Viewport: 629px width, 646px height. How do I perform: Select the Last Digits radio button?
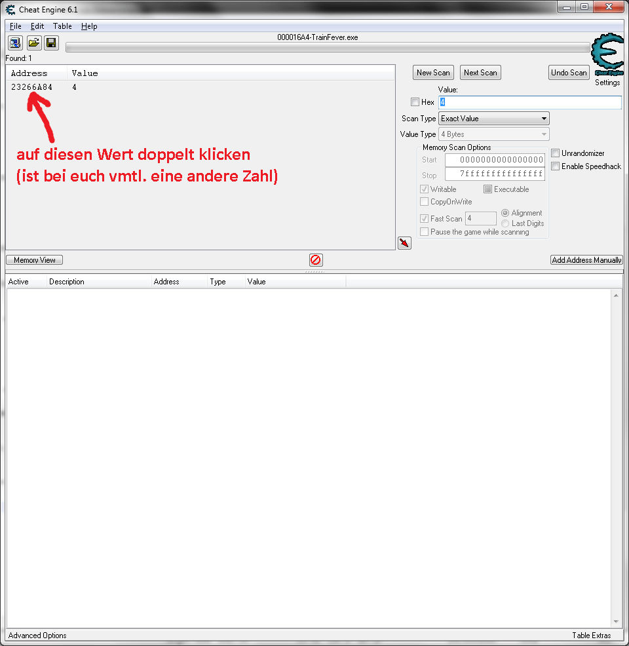point(505,223)
